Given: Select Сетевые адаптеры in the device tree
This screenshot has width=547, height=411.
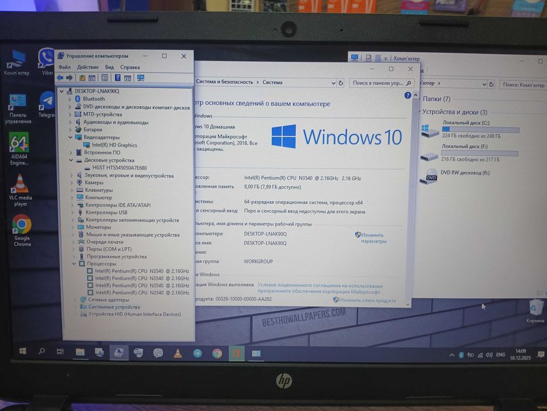Looking at the screenshot, I should point(108,300).
